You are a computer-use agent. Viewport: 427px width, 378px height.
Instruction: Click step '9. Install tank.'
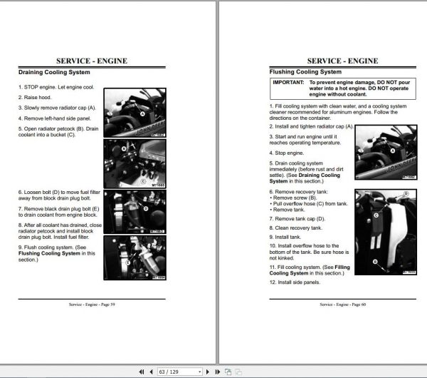285,237
